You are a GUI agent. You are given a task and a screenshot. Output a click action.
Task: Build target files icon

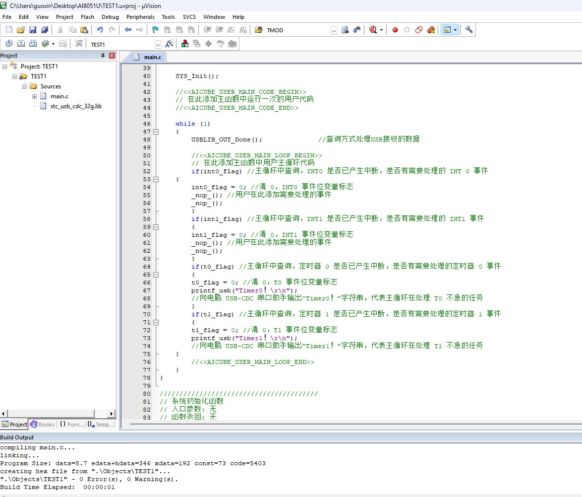pyautogui.click(x=21, y=44)
